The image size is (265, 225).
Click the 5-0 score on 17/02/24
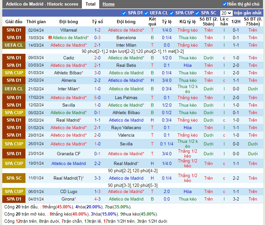click(97, 97)
